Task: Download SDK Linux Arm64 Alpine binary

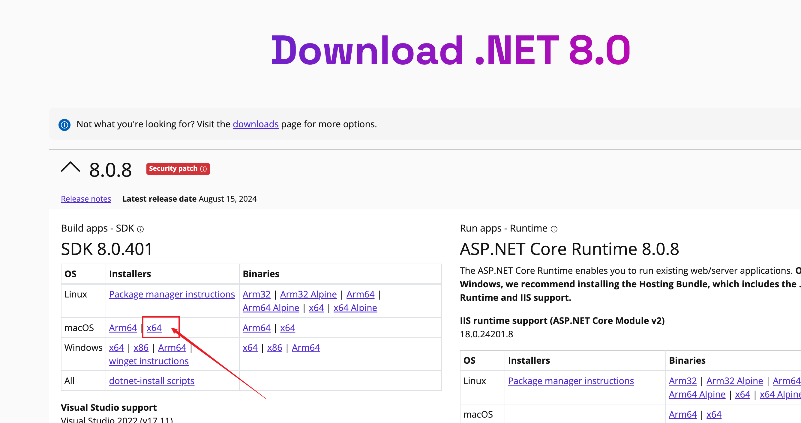Action: [x=271, y=308]
